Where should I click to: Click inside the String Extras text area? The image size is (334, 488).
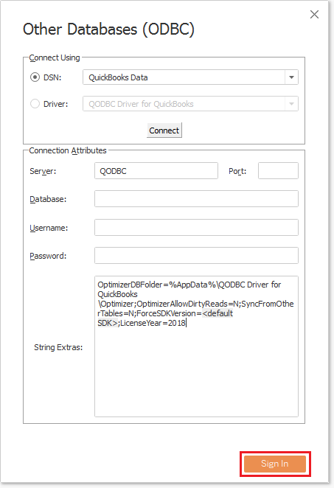[x=196, y=346]
